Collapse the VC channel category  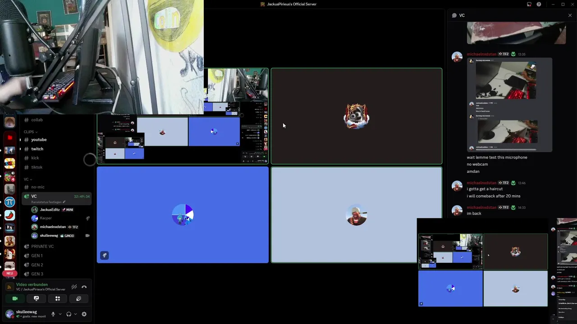point(28,179)
